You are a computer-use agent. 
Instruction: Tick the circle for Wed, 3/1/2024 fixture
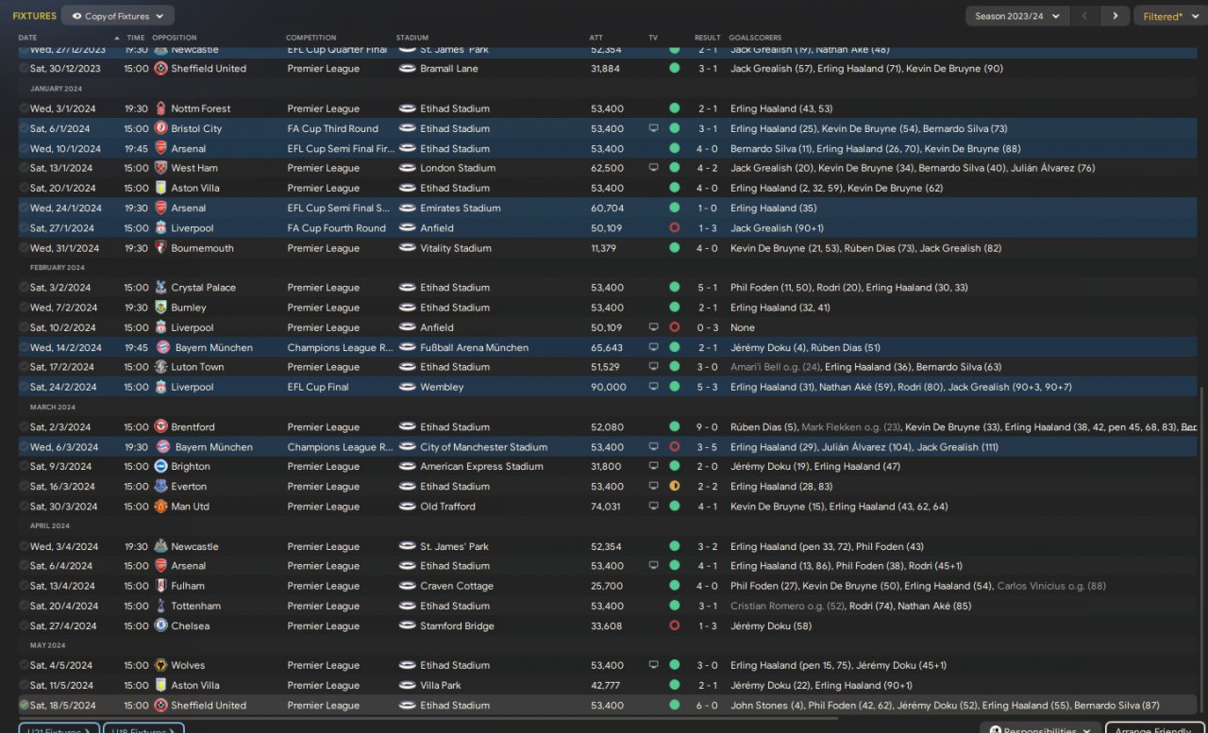[24, 108]
